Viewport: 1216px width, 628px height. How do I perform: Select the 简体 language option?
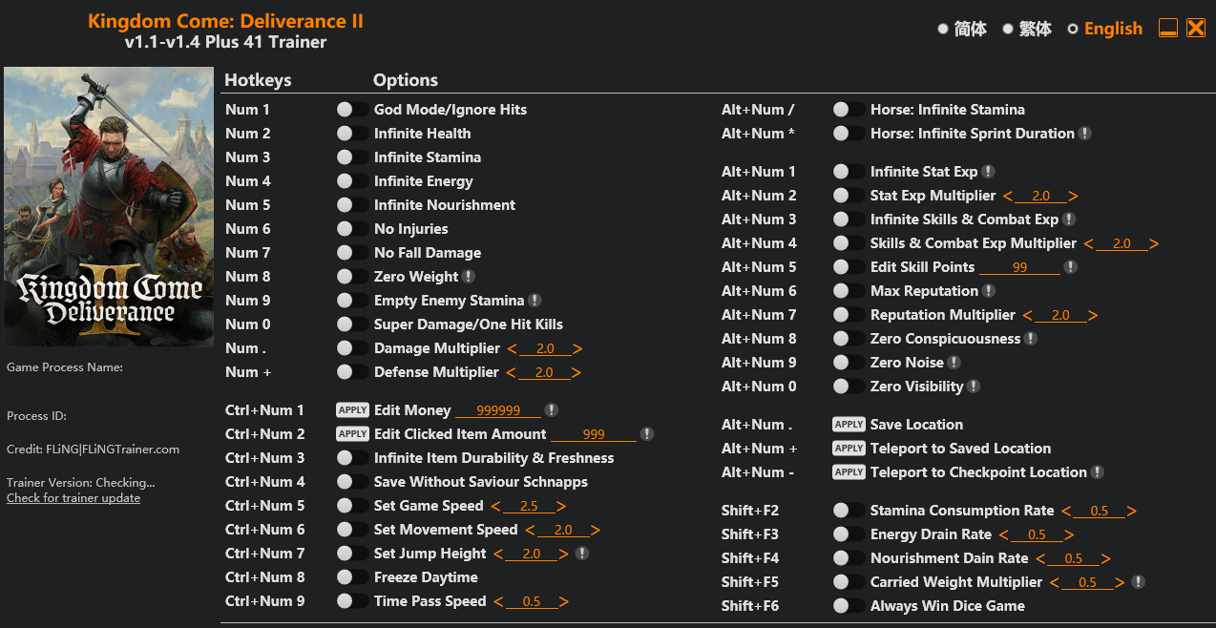click(x=943, y=29)
